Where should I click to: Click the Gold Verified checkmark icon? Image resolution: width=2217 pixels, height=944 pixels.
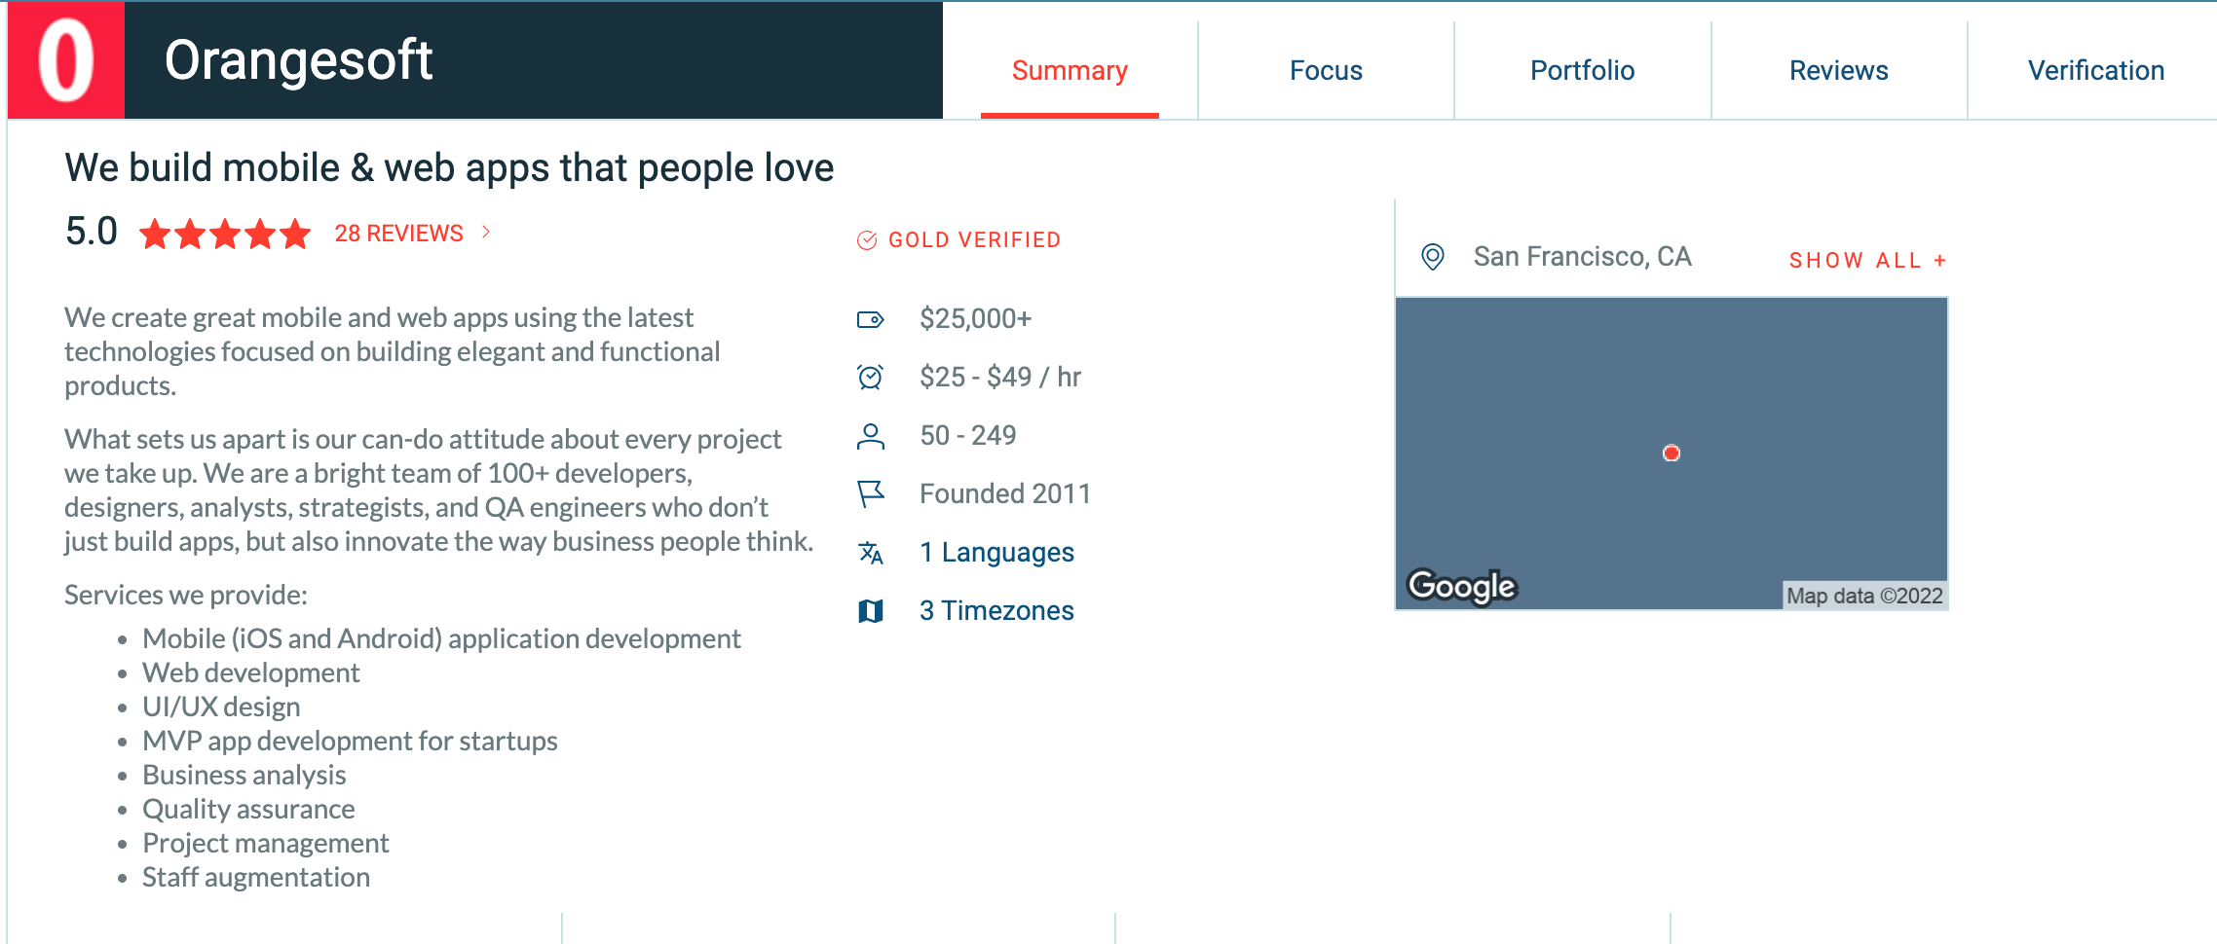(x=866, y=240)
